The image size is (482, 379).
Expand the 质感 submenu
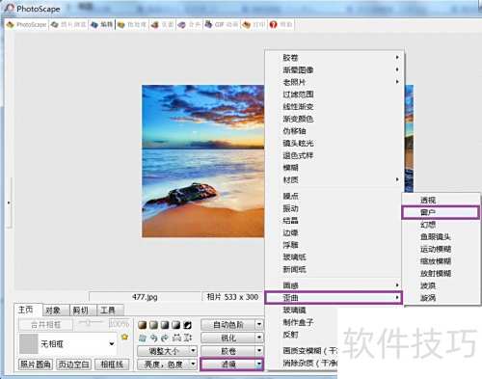coord(334,285)
